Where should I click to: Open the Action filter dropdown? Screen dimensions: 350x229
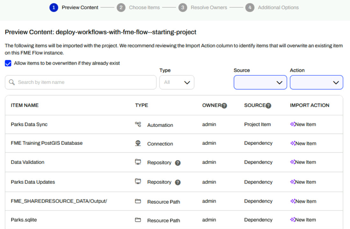click(x=316, y=82)
